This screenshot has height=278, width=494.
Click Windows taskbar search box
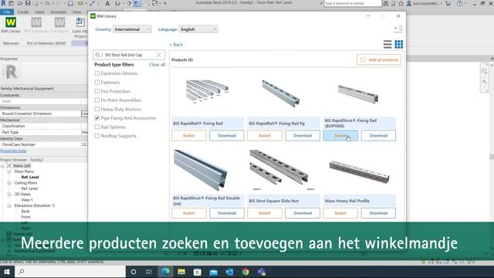pyautogui.click(x=70, y=272)
